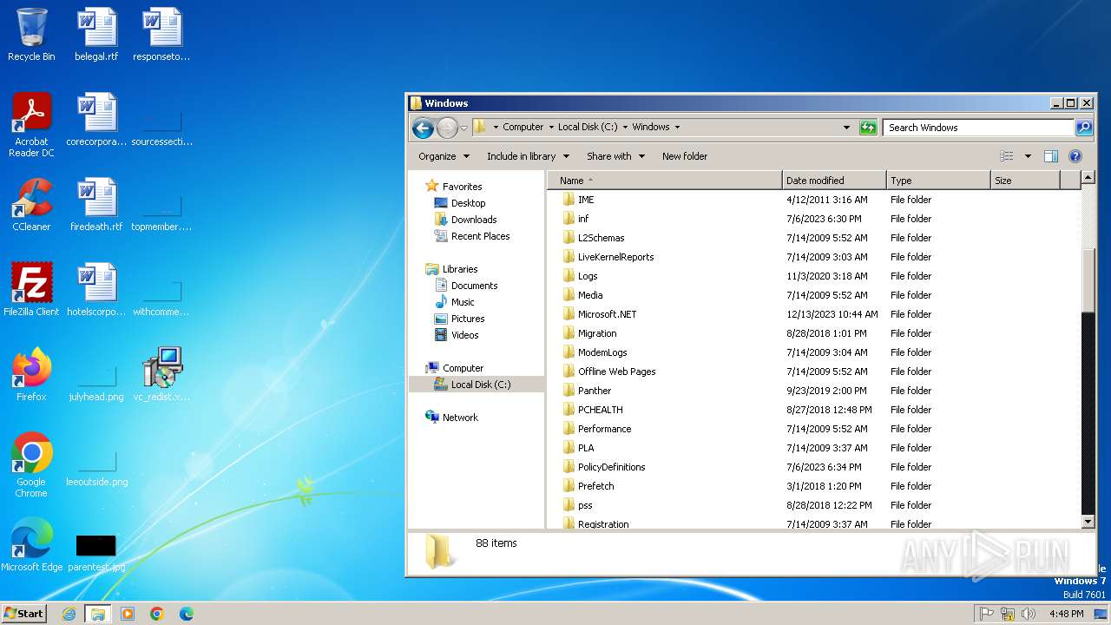Viewport: 1111px width, 625px height.
Task: Select the Microsoft Edge desktop icon
Action: click(31, 545)
